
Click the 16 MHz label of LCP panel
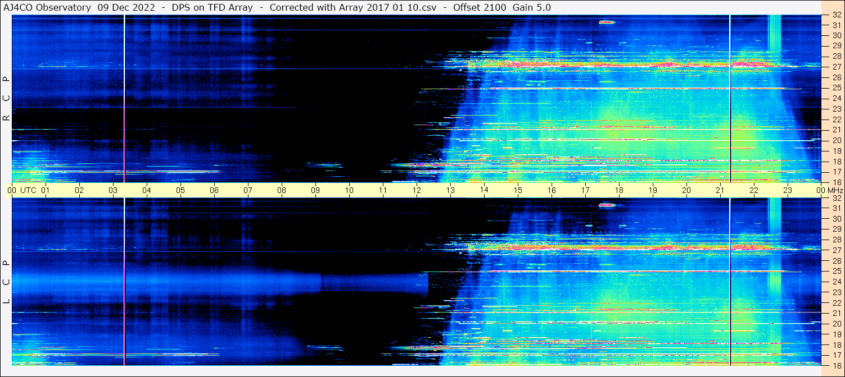coord(836,365)
